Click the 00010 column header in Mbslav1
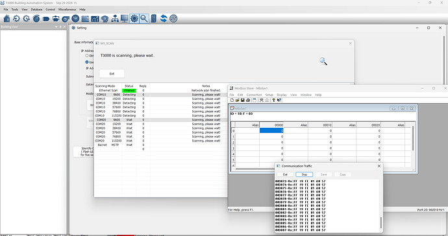The width and height of the screenshot is (448, 236). tap(320, 125)
